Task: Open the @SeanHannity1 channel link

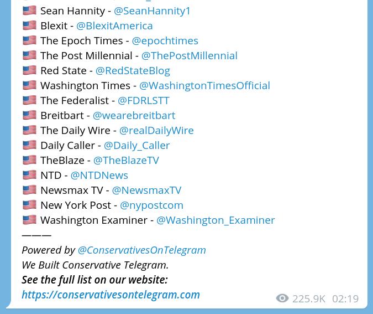Action: [x=152, y=11]
